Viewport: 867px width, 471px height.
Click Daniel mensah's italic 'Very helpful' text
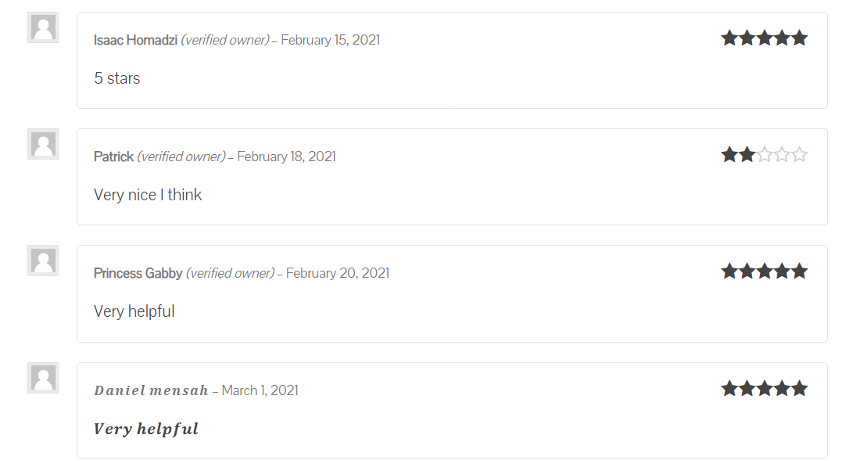[146, 429]
